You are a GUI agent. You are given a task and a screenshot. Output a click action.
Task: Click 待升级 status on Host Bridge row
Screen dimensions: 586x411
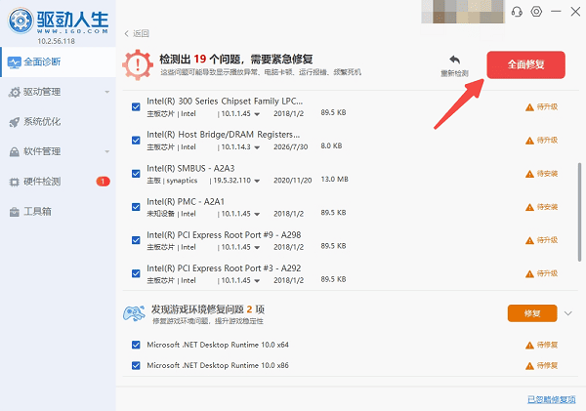pos(547,141)
